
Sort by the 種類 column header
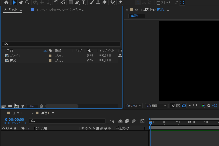click(x=58, y=51)
